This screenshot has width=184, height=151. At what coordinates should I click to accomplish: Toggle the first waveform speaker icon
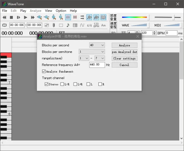click(x=89, y=17)
